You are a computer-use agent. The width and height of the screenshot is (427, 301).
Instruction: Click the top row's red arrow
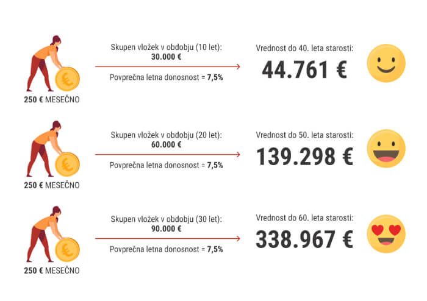[167, 66]
